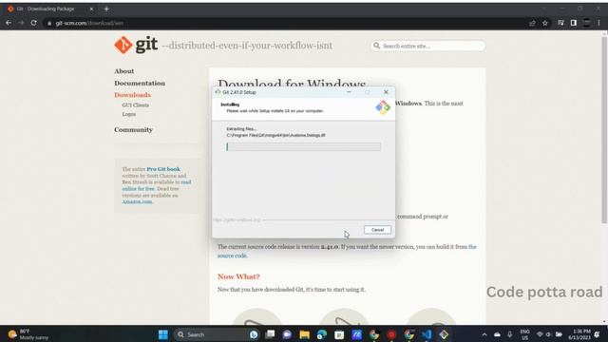This screenshot has width=608, height=342.
Task: Open the share page icon in address bar
Action: point(532,23)
